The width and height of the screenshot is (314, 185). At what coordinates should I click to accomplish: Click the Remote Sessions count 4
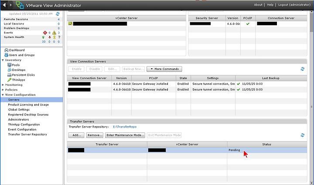click(59, 20)
